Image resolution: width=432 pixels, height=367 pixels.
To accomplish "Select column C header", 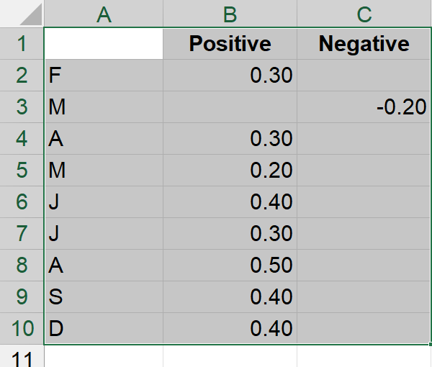I will (x=364, y=14).
